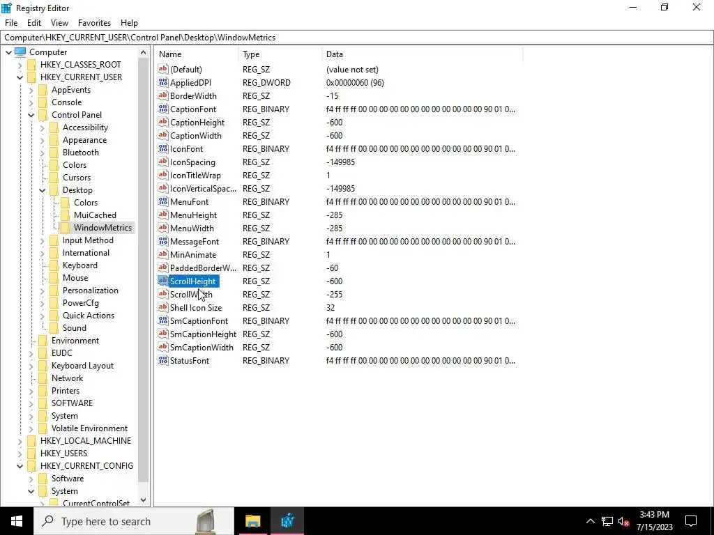This screenshot has height=535, width=714.
Task: Click the Computer icon in the tree
Action: tap(20, 52)
